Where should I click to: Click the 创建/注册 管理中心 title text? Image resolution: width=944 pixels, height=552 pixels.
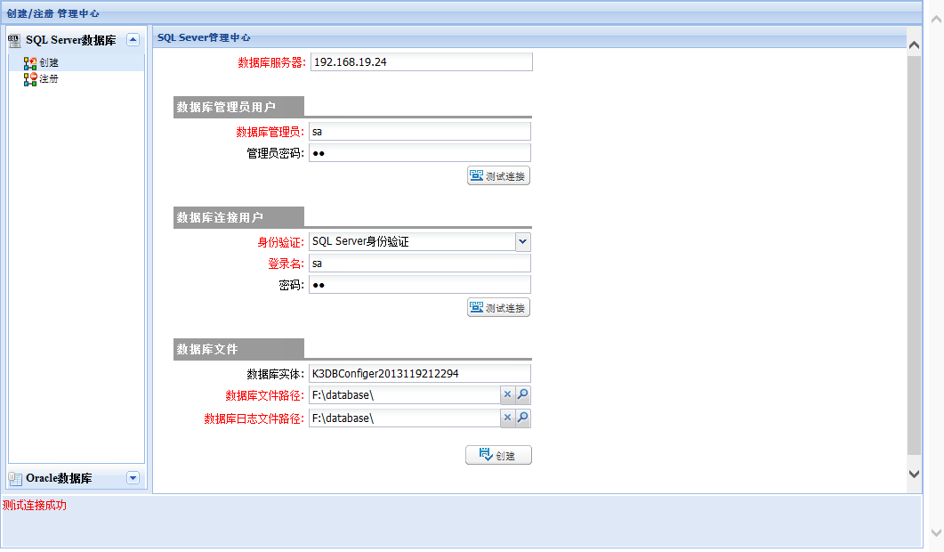click(x=53, y=13)
